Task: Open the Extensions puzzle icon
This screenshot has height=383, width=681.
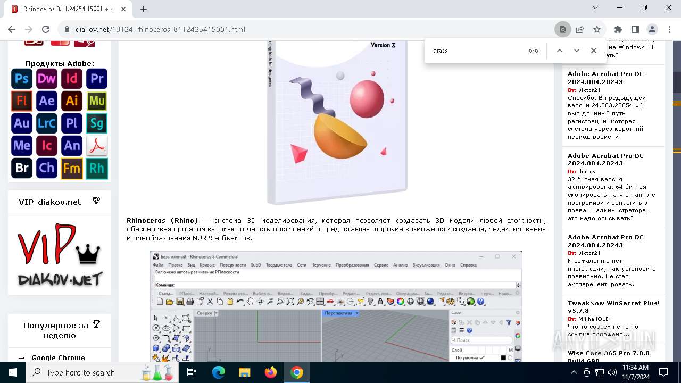Action: 618,29
